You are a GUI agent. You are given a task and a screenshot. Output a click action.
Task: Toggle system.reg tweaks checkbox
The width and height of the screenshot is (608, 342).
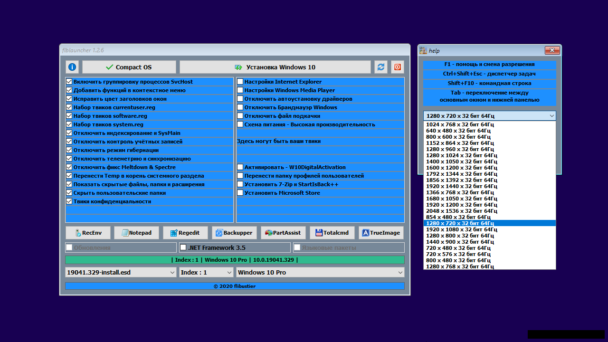click(x=69, y=124)
